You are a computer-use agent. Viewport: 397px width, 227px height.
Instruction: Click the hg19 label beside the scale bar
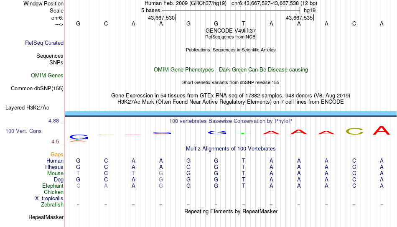(x=310, y=10)
